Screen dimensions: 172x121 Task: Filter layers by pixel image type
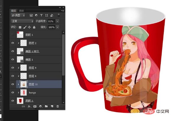[31, 15]
